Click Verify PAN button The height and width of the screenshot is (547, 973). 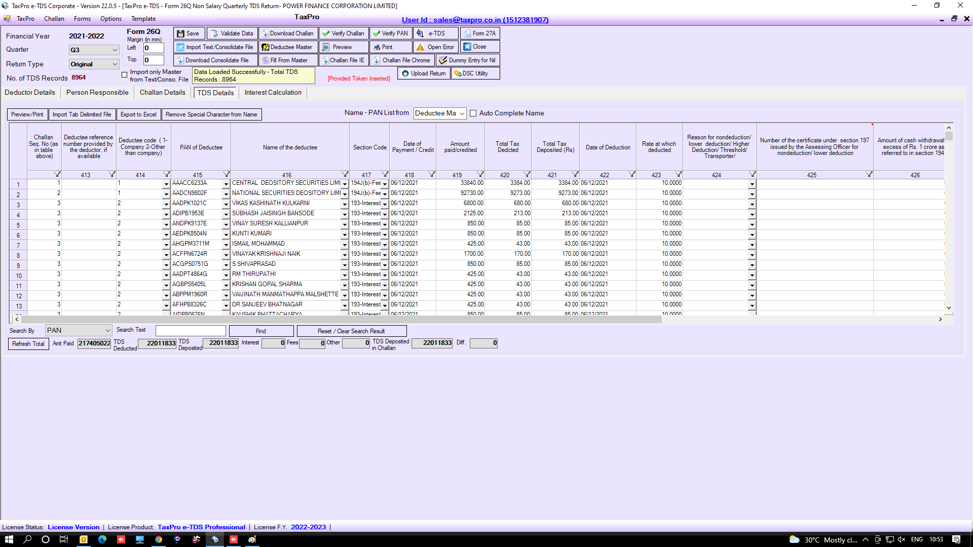pos(390,33)
